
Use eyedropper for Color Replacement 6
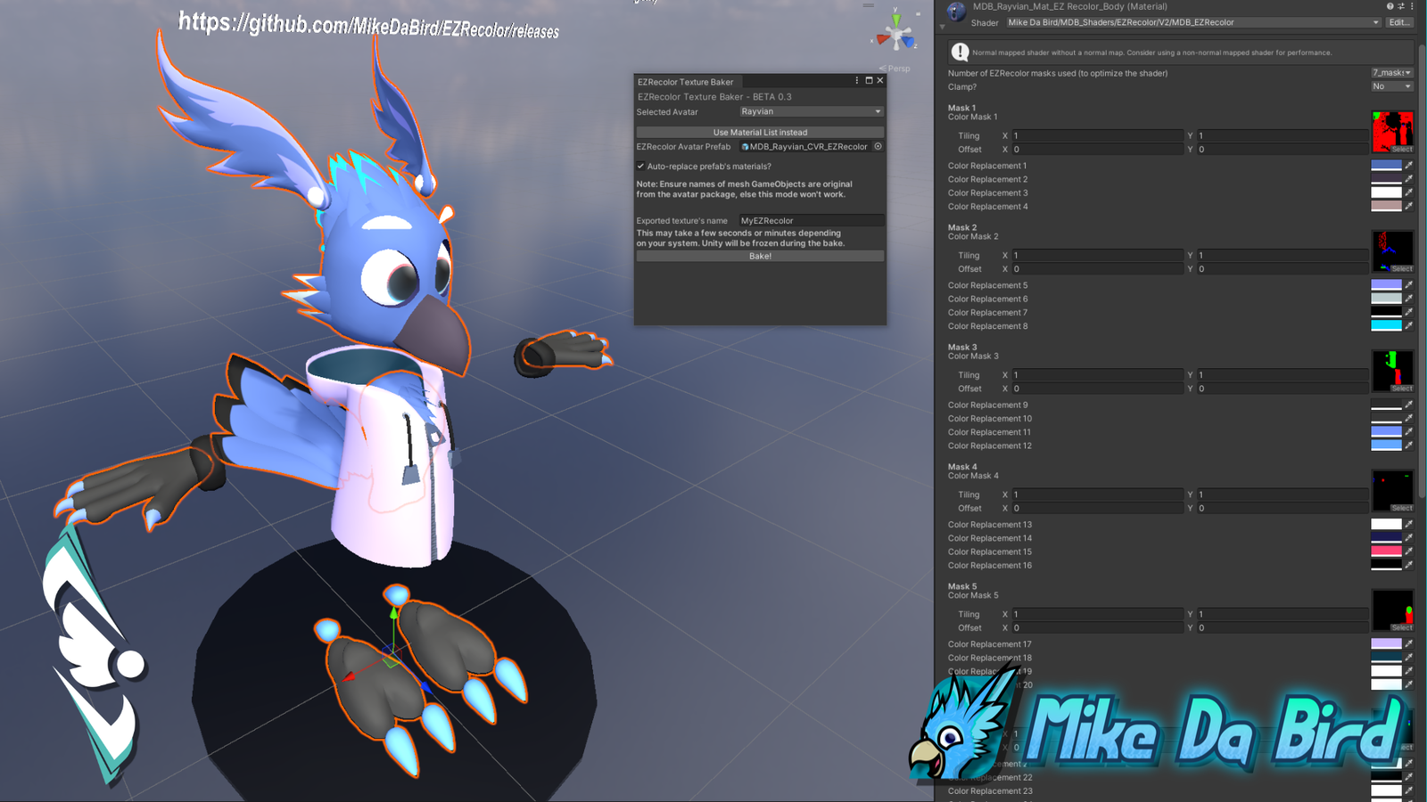point(1409,299)
